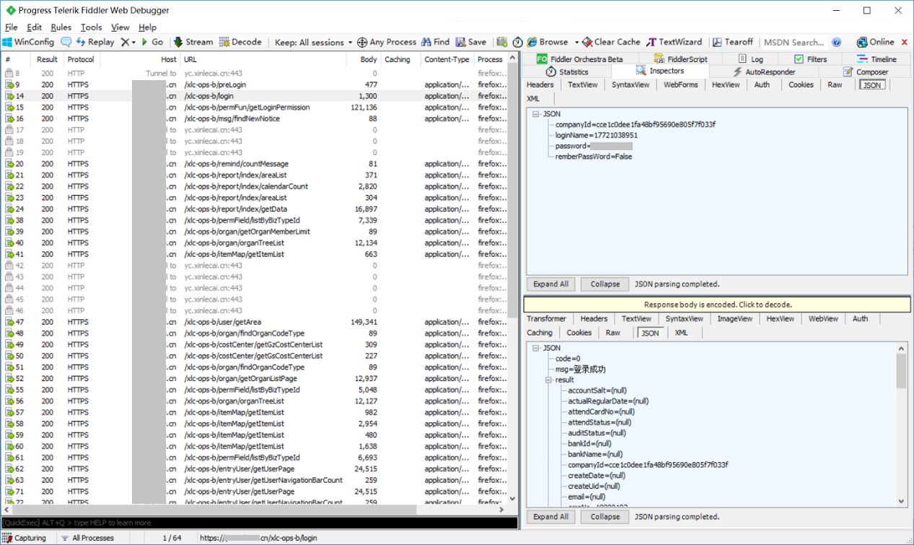
Task: Open the View menu
Action: pyautogui.click(x=120, y=27)
